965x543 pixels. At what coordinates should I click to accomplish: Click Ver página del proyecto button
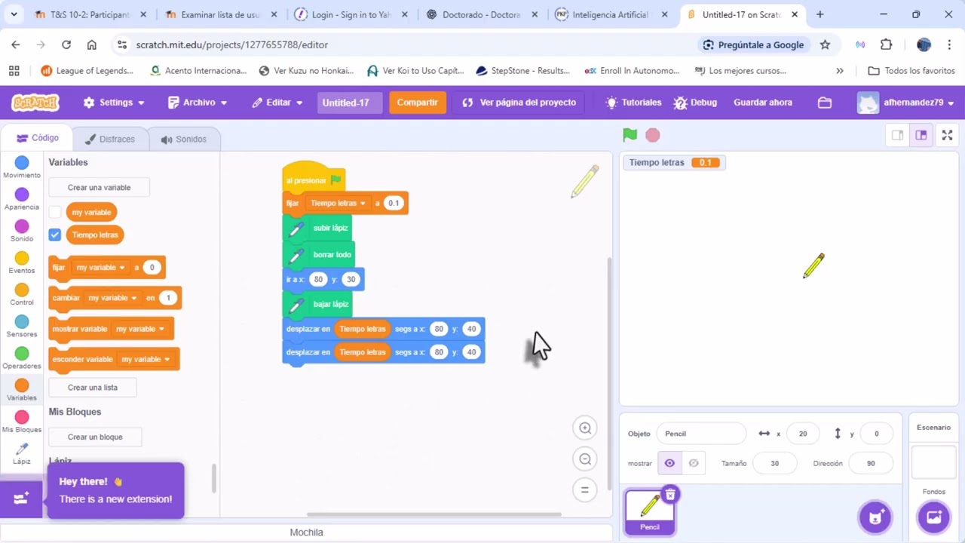pyautogui.click(x=519, y=103)
